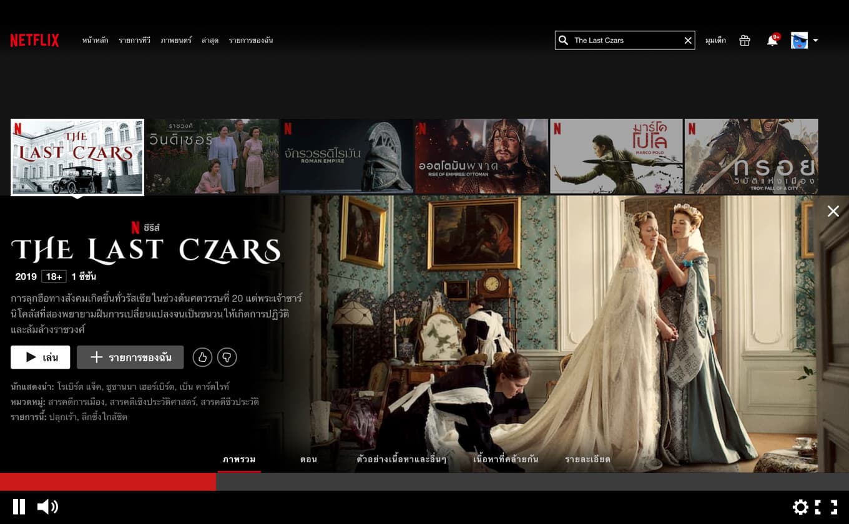Click the Netflix logo
849x524 pixels.
[x=34, y=41]
